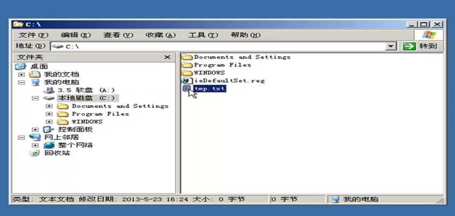Click the Go (转到) button
The width and height of the screenshot is (455, 216).
tap(420, 46)
